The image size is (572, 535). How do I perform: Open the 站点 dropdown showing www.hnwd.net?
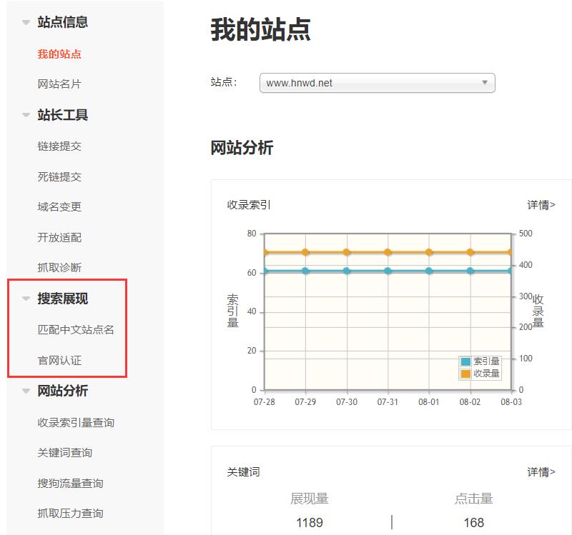(377, 83)
